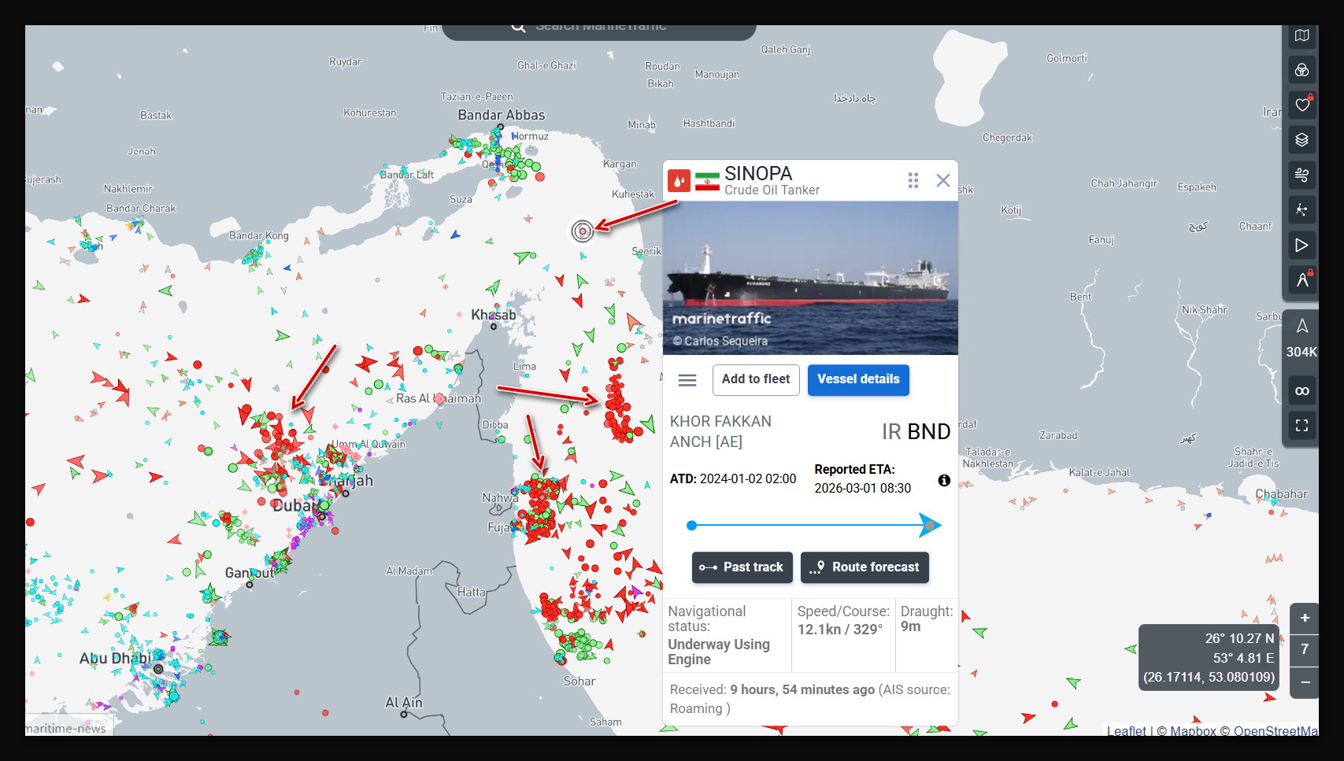Open the My Fleets heart icon
1344x761 pixels.
pos(1302,105)
